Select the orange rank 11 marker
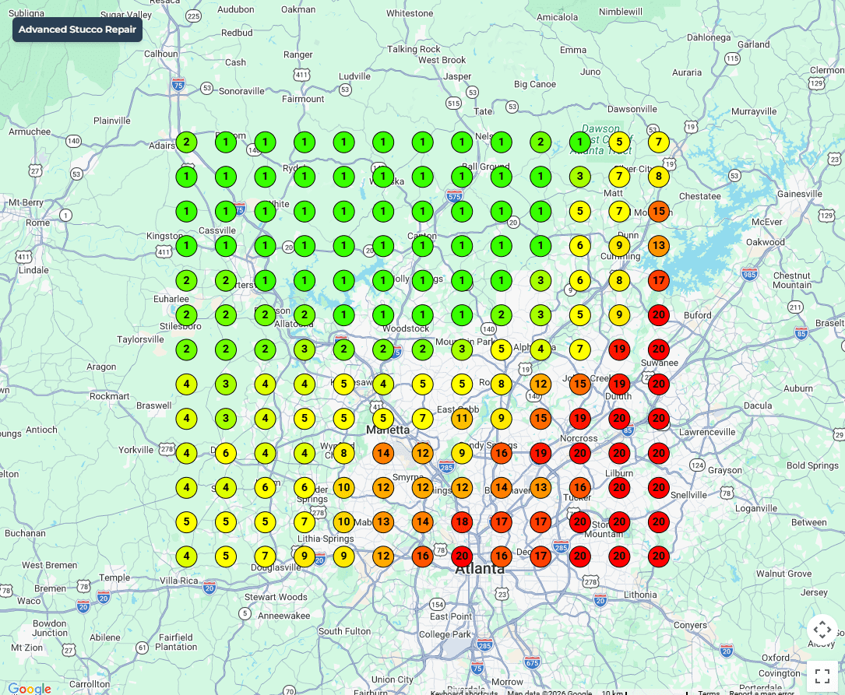 tap(462, 419)
